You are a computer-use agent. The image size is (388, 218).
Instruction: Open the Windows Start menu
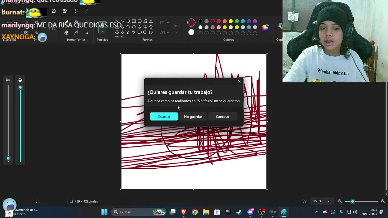[104, 212]
